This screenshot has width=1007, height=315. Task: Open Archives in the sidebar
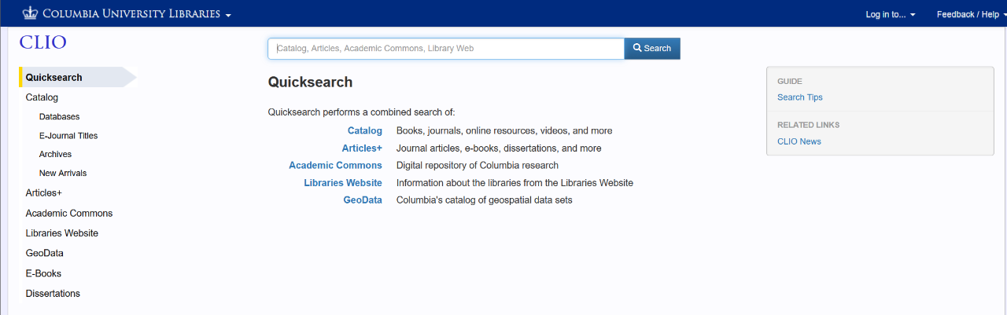click(x=55, y=154)
